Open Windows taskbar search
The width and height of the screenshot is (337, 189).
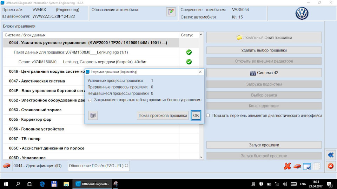(x=18, y=184)
